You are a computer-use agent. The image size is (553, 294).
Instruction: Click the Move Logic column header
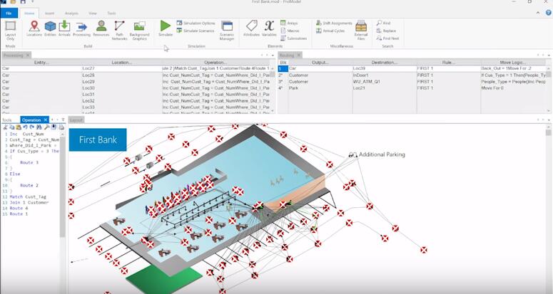(x=513, y=62)
